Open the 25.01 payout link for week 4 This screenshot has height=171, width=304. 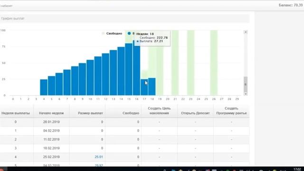(x=99, y=157)
